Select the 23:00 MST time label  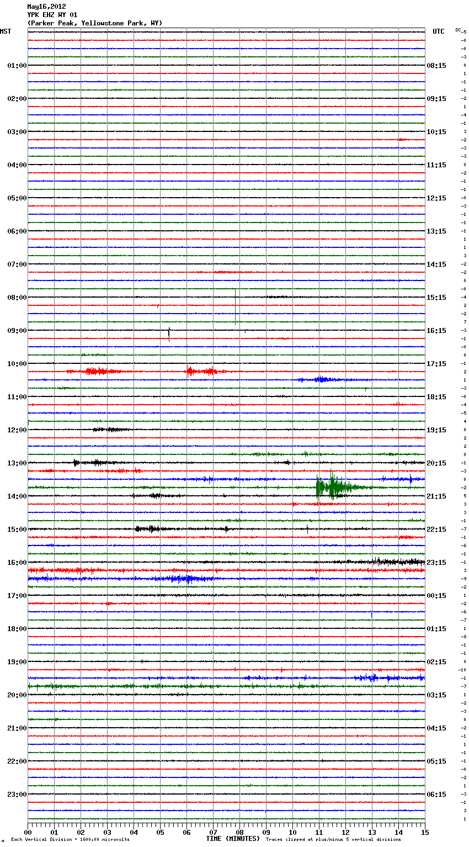[x=17, y=795]
